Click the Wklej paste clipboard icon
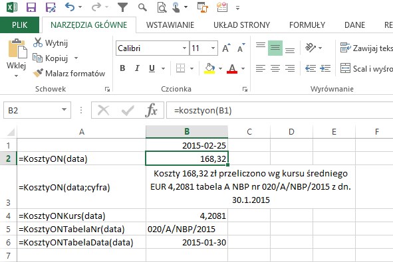The image size is (393, 262). 17,48
